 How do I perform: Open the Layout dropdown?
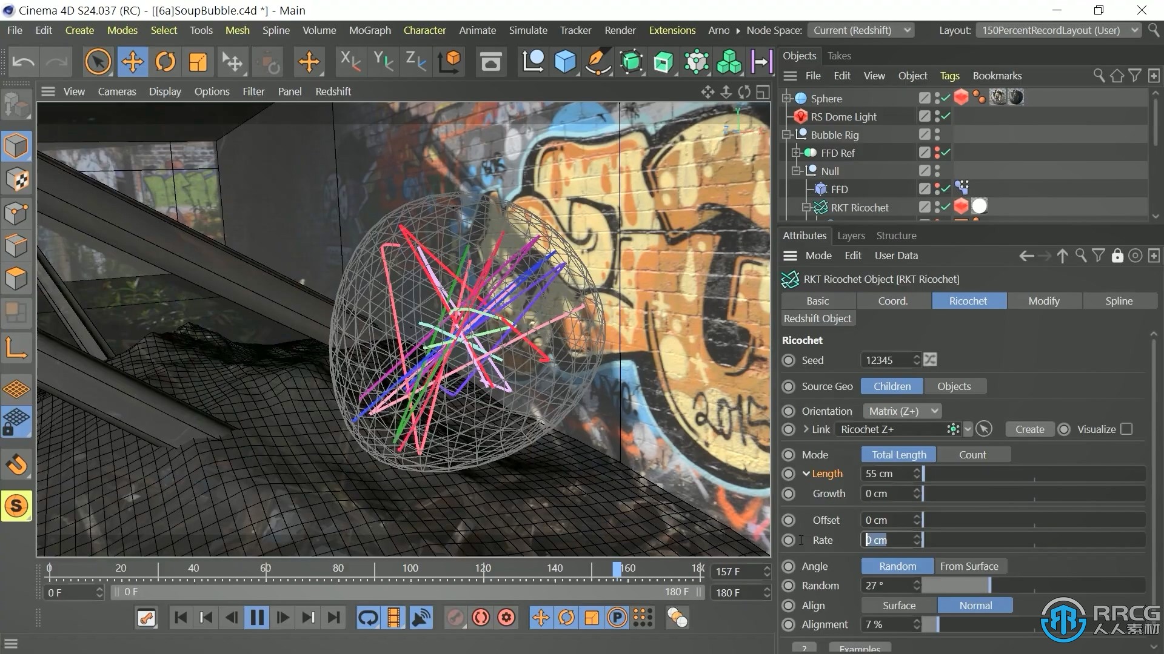click(1059, 30)
